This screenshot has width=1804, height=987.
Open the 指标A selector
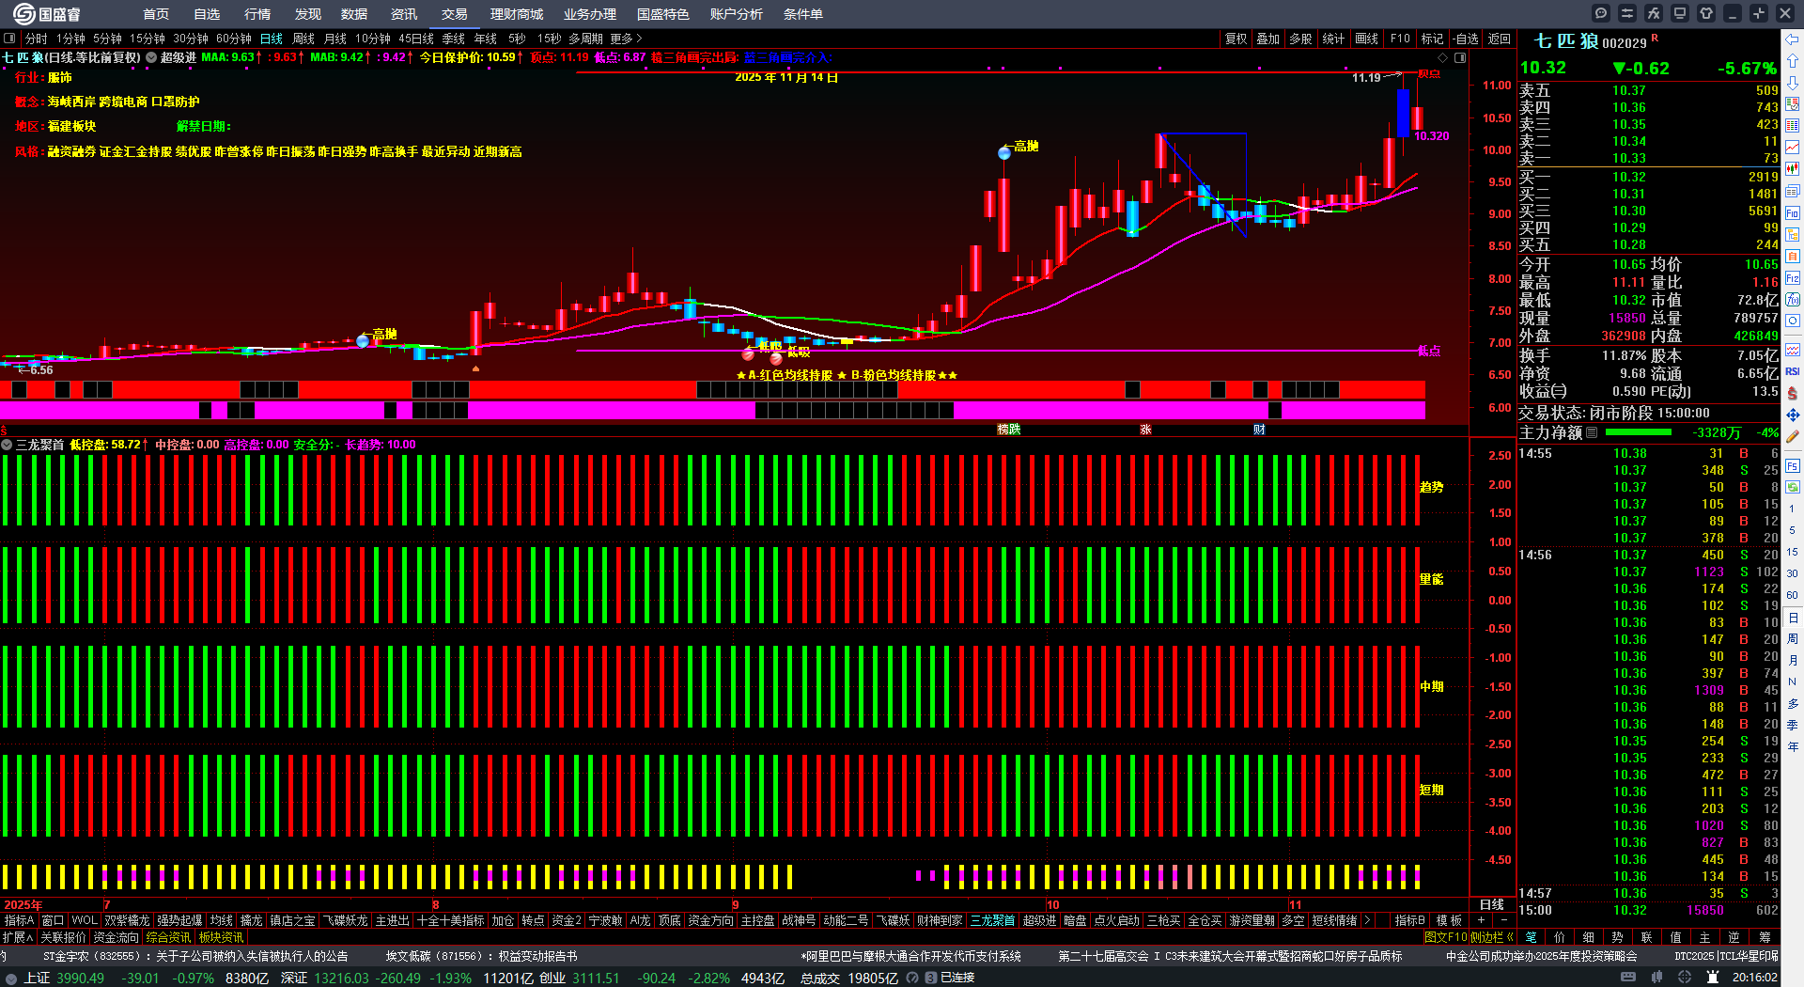[19, 920]
